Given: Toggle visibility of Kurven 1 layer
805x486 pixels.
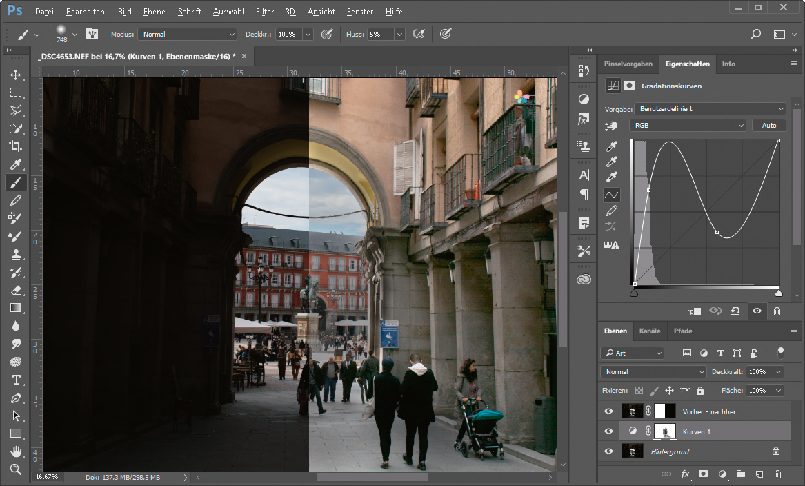Looking at the screenshot, I should point(608,431).
